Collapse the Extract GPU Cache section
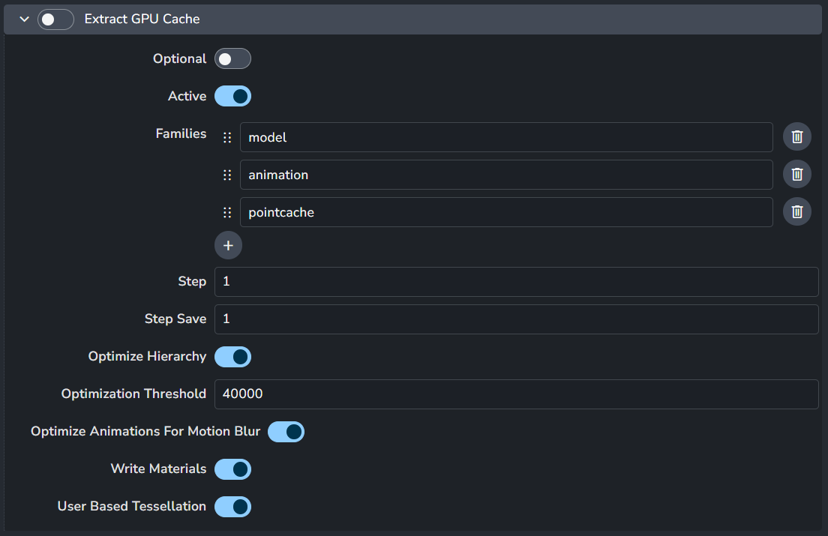 24,19
